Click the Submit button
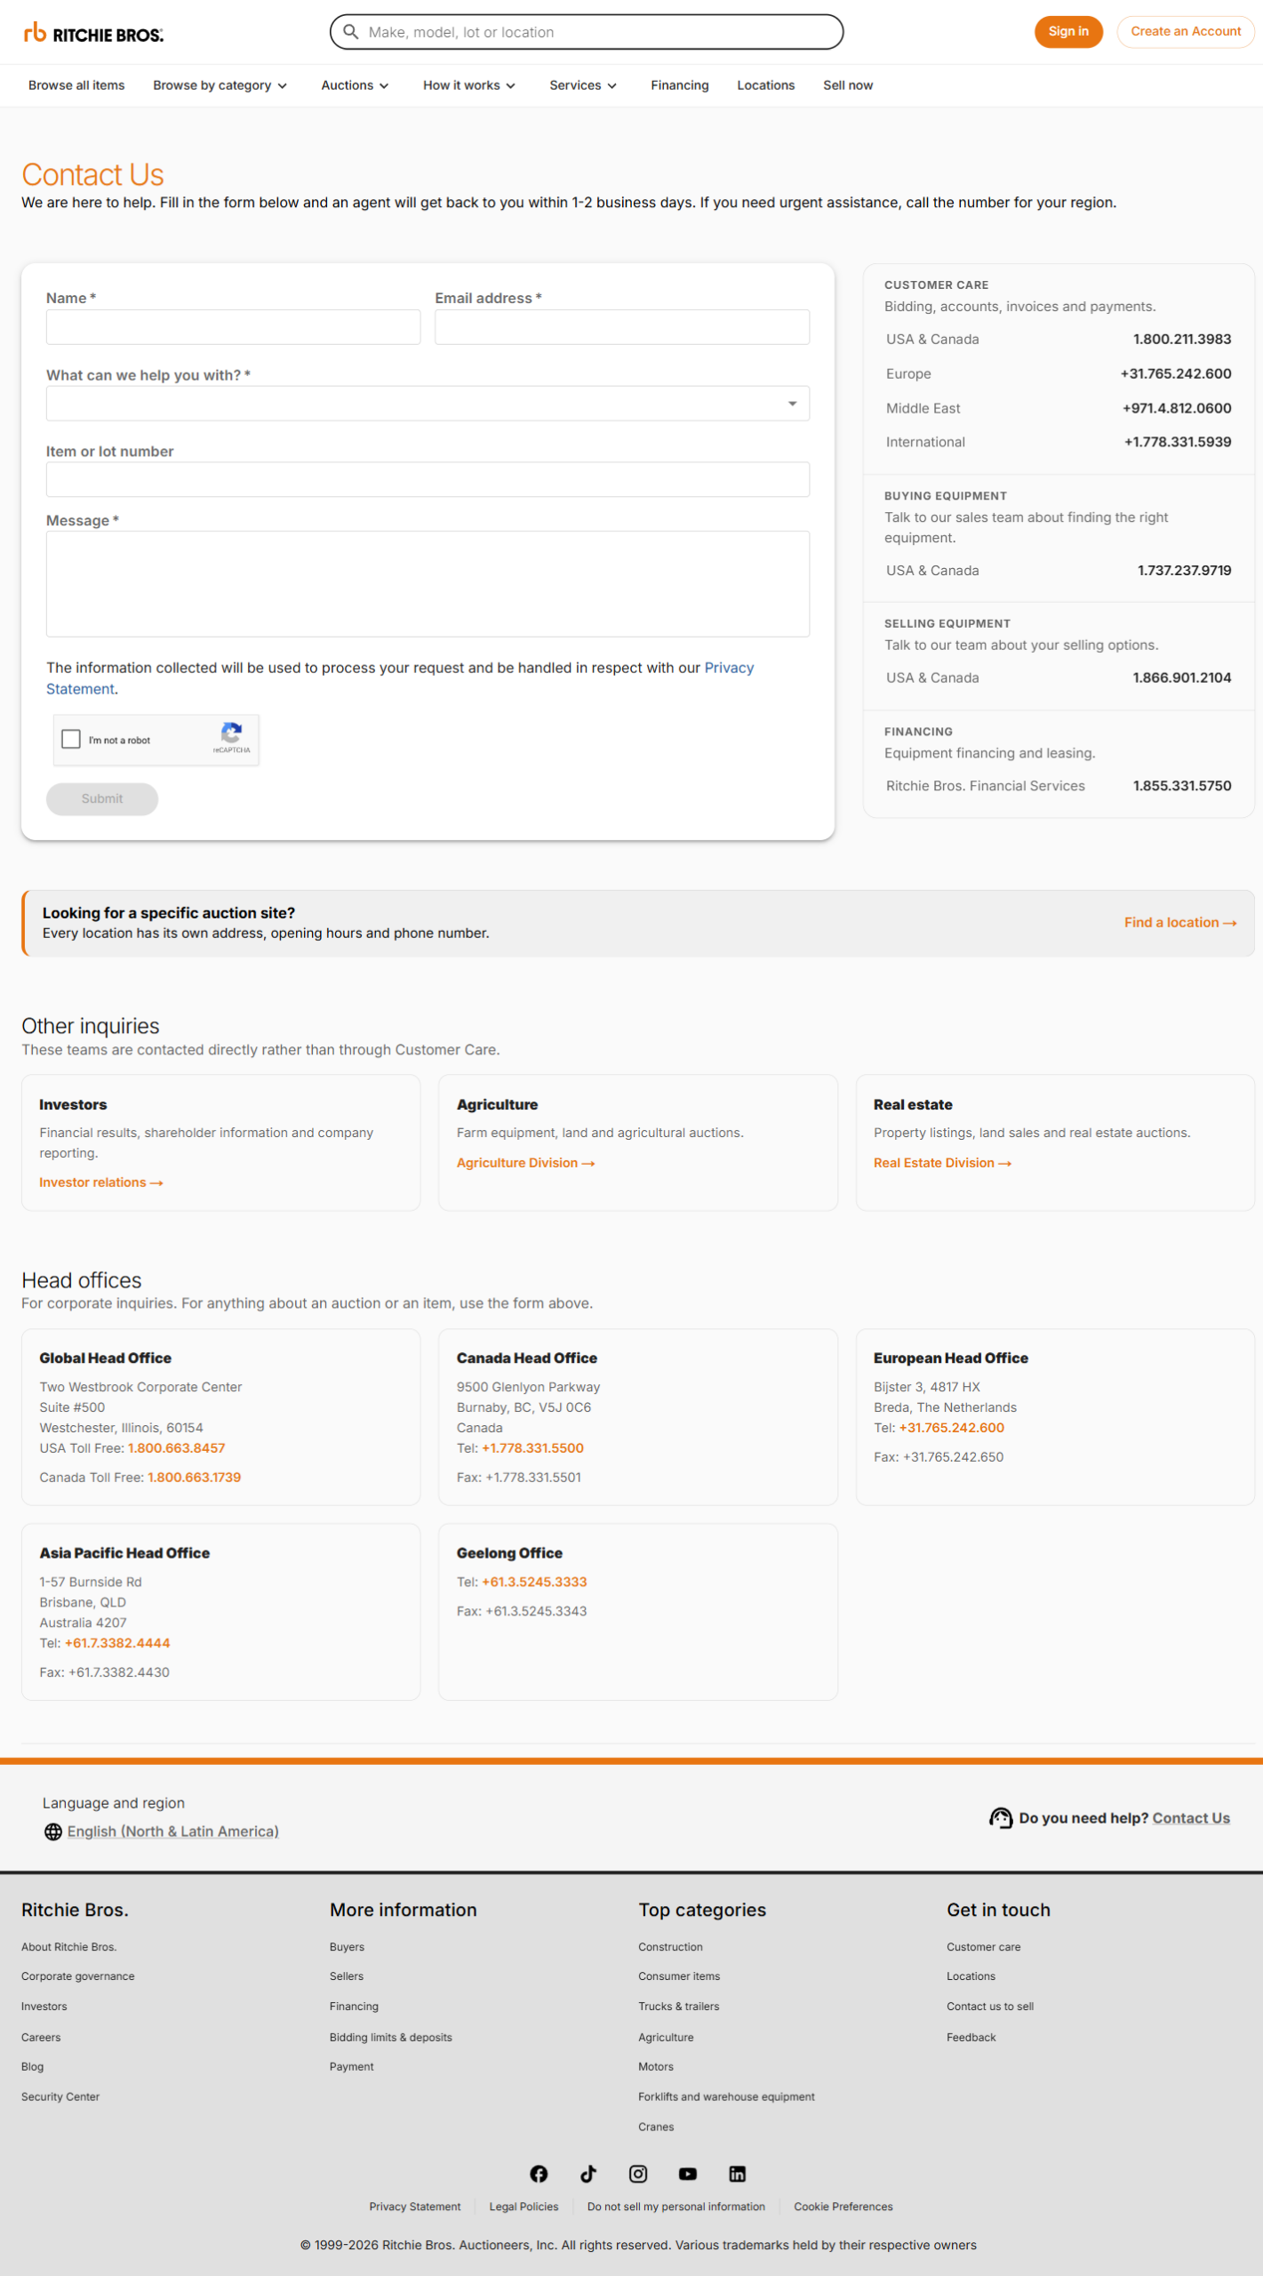 [102, 798]
